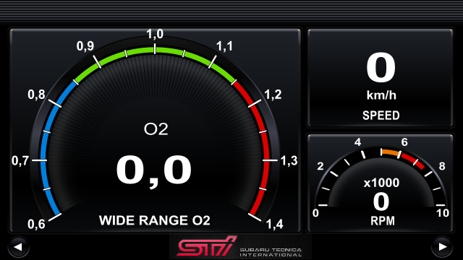This screenshot has height=260, width=463.
Task: Click the O2 label above the reading
Action: (x=156, y=129)
